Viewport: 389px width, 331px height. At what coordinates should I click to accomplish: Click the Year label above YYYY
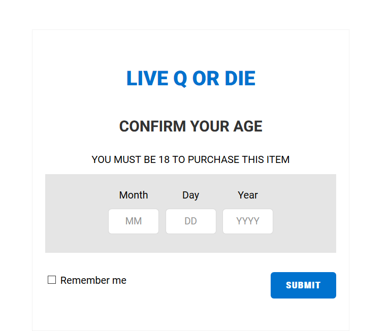248,195
